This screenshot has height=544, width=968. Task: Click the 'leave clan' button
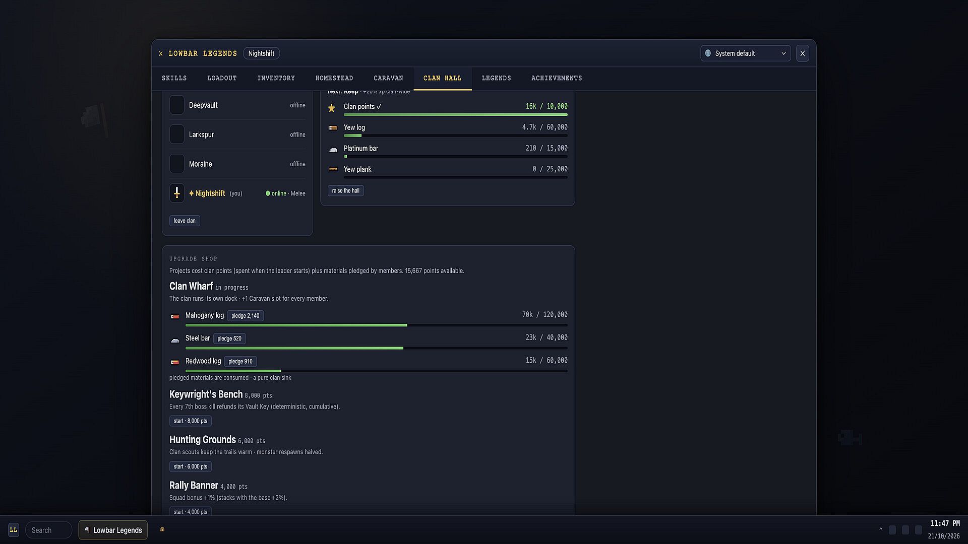185,221
